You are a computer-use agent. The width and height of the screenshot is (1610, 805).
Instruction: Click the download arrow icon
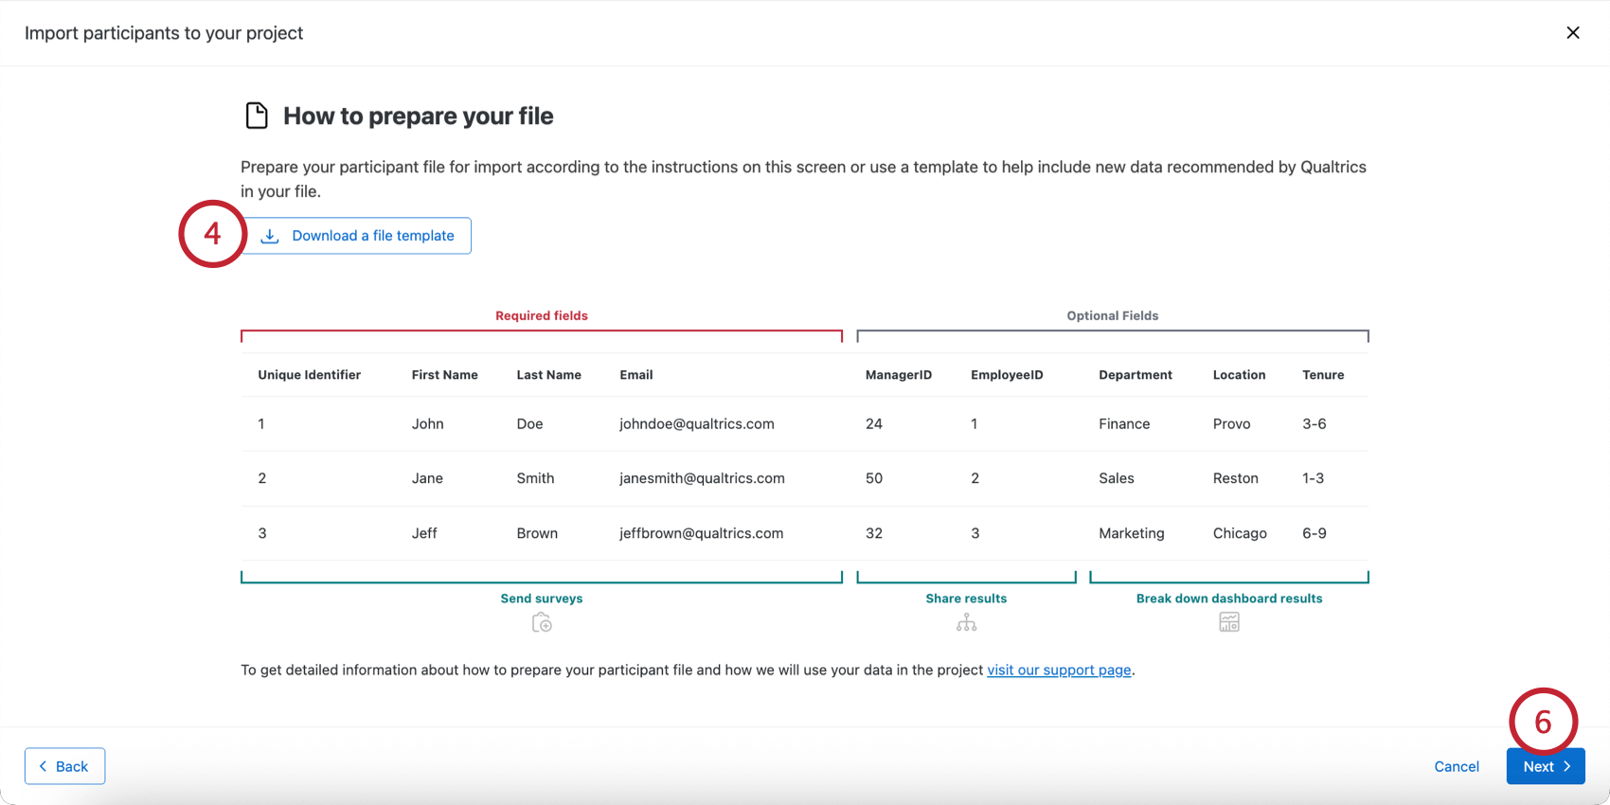point(270,236)
